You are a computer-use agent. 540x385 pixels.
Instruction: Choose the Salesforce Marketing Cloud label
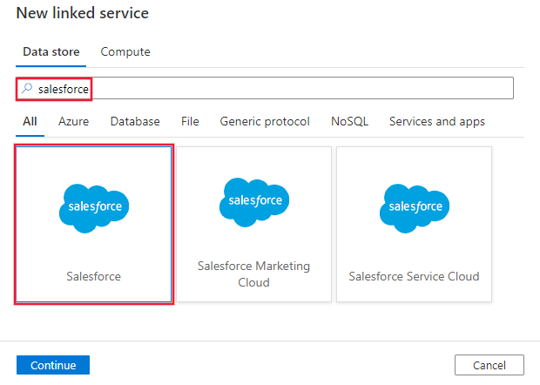[253, 274]
